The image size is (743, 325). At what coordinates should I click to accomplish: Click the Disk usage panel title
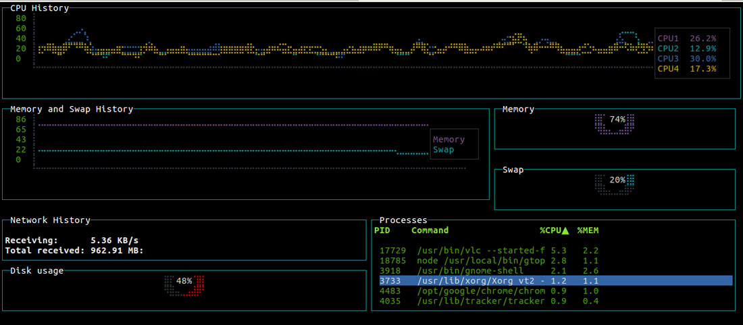(x=37, y=271)
